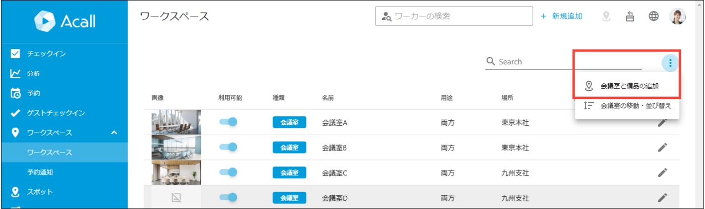
Task: Edit 会議室D using the pencil icon
Action: coord(662,198)
